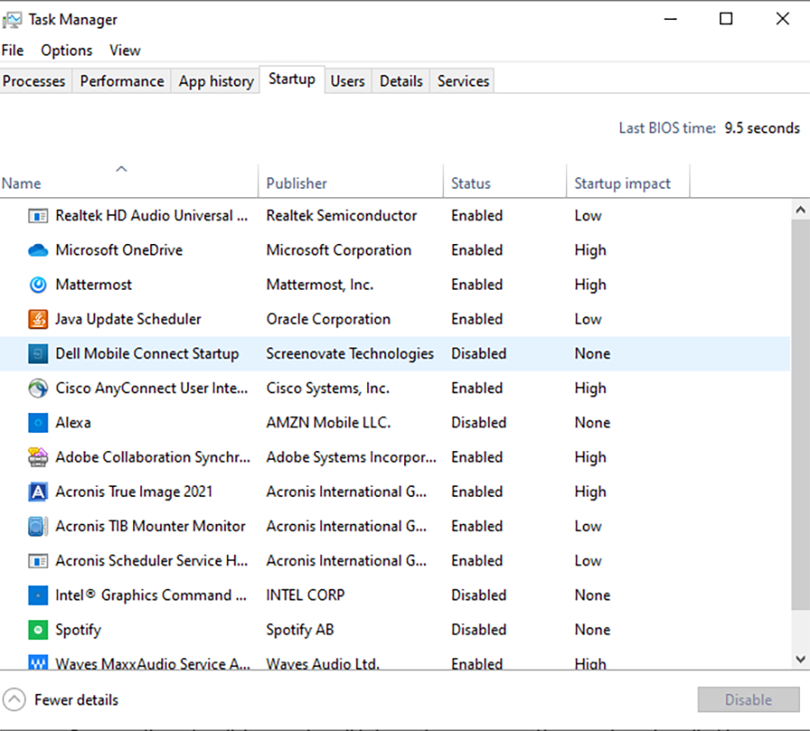This screenshot has height=731, width=810.
Task: Click Disabled status in Dell Mobile Connect row
Action: [479, 354]
